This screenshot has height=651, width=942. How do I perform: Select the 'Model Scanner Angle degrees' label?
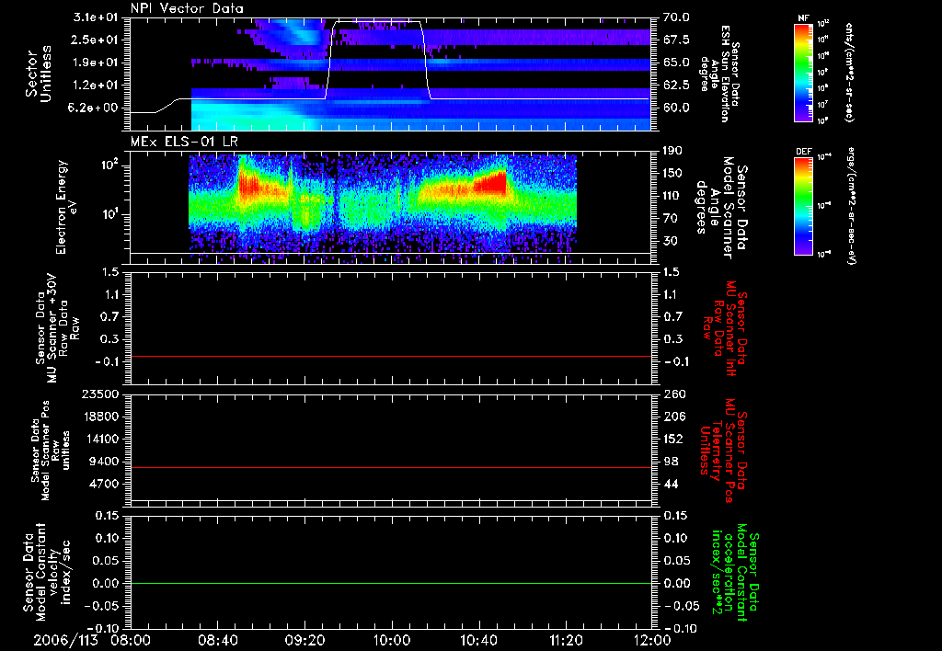pyautogui.click(x=721, y=208)
